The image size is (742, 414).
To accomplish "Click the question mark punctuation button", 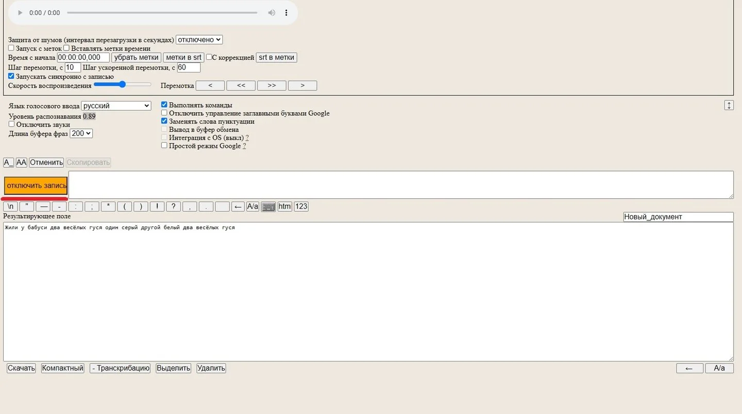I will [174, 206].
